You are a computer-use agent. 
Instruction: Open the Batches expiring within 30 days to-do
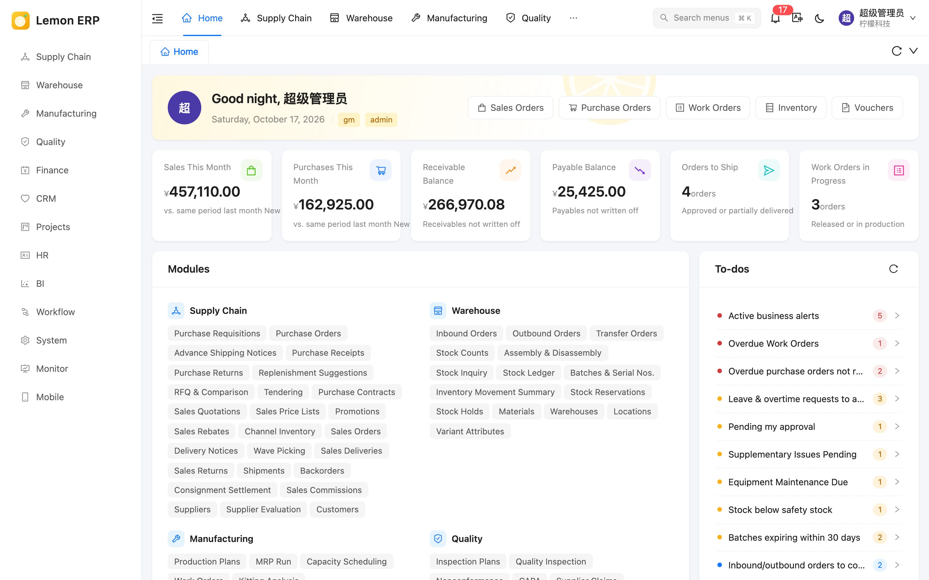coord(809,537)
